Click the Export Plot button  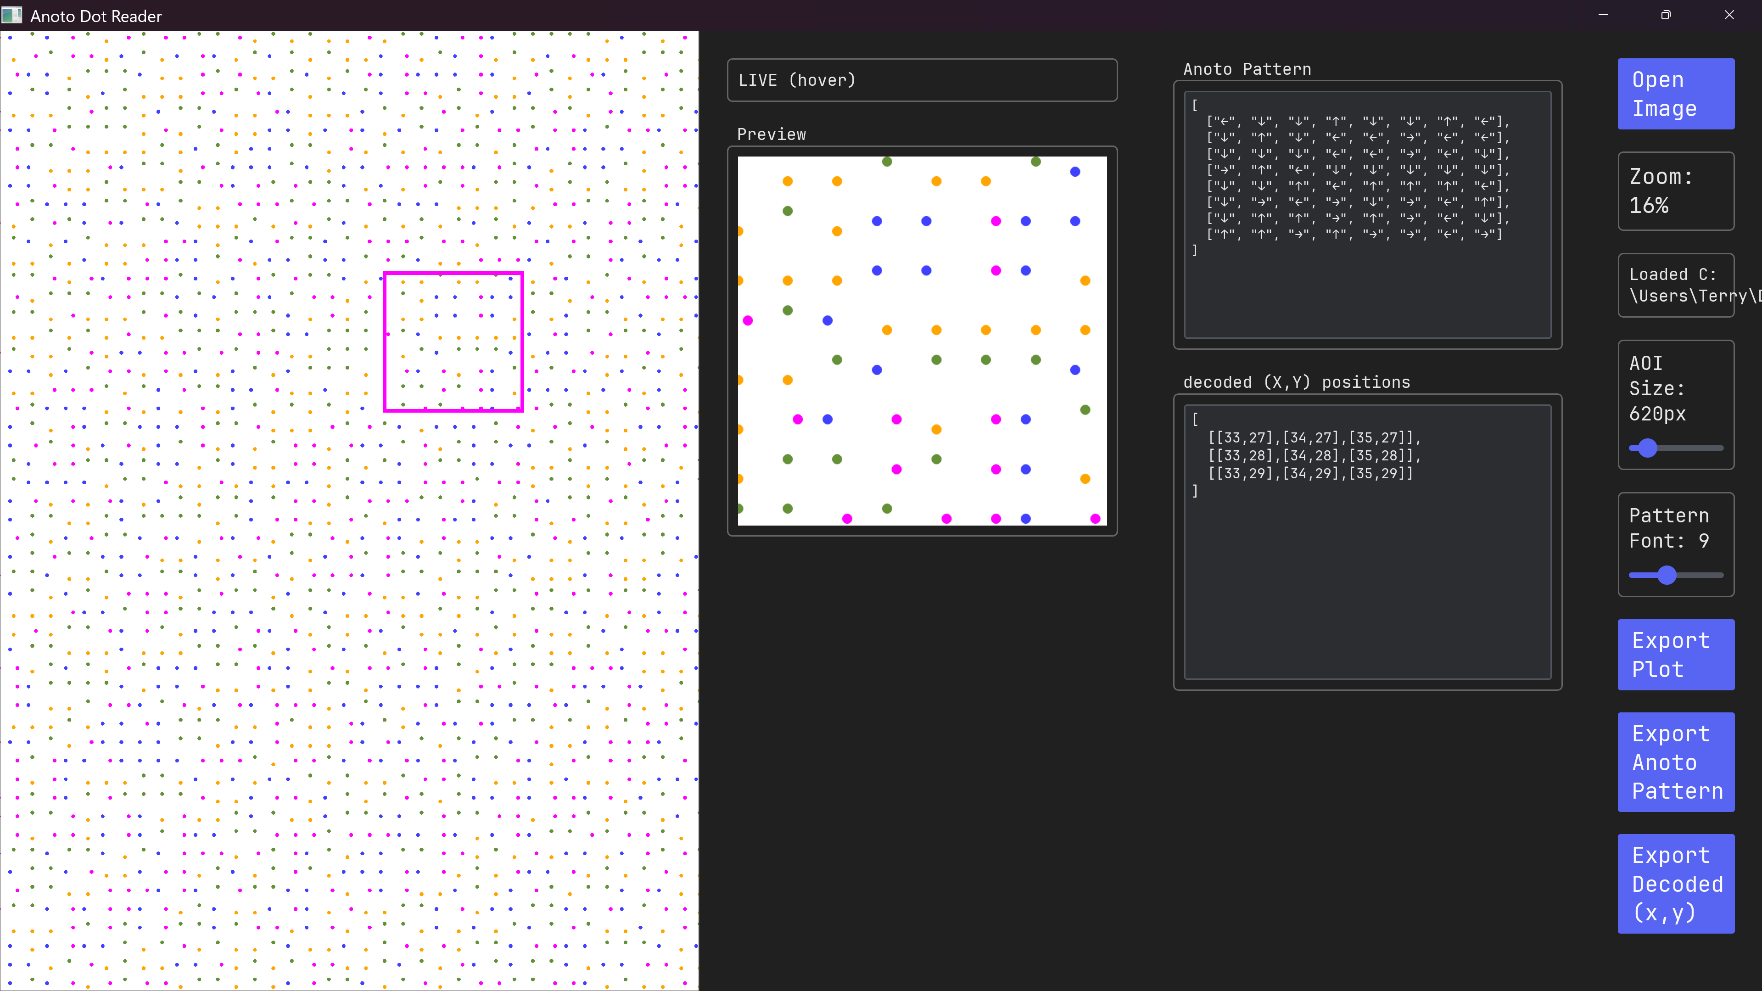pyautogui.click(x=1676, y=655)
